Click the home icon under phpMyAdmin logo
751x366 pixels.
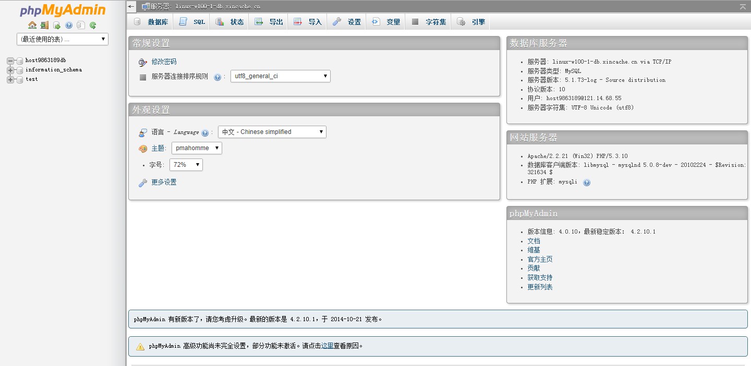coord(32,25)
